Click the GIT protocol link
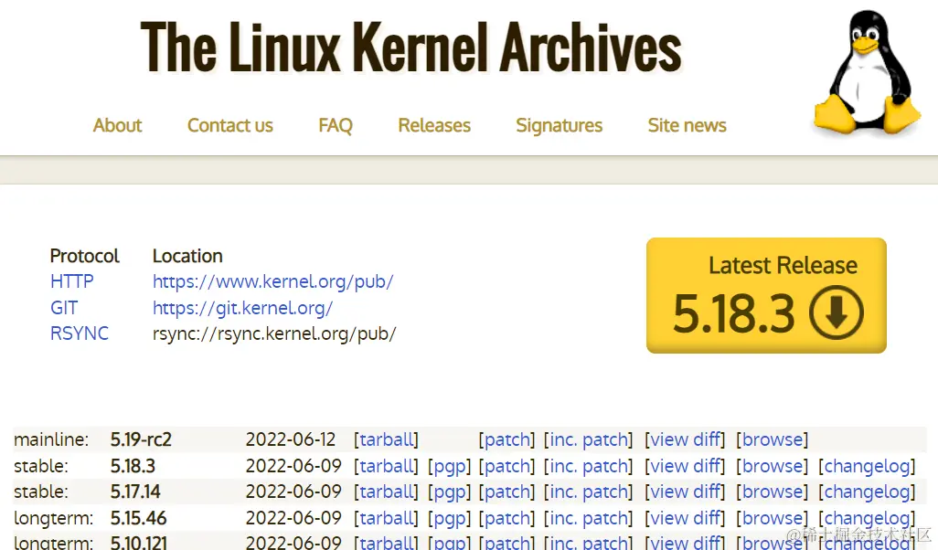938x550 pixels. pyautogui.click(x=64, y=307)
